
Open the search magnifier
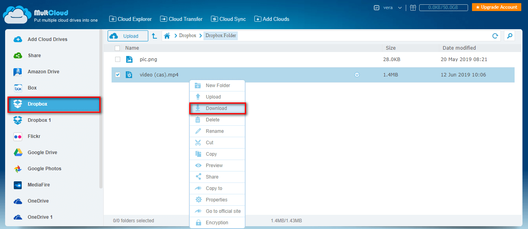click(x=509, y=36)
